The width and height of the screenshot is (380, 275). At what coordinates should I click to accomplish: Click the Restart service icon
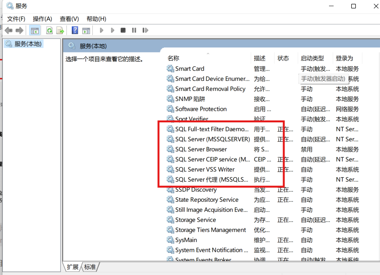click(x=145, y=30)
